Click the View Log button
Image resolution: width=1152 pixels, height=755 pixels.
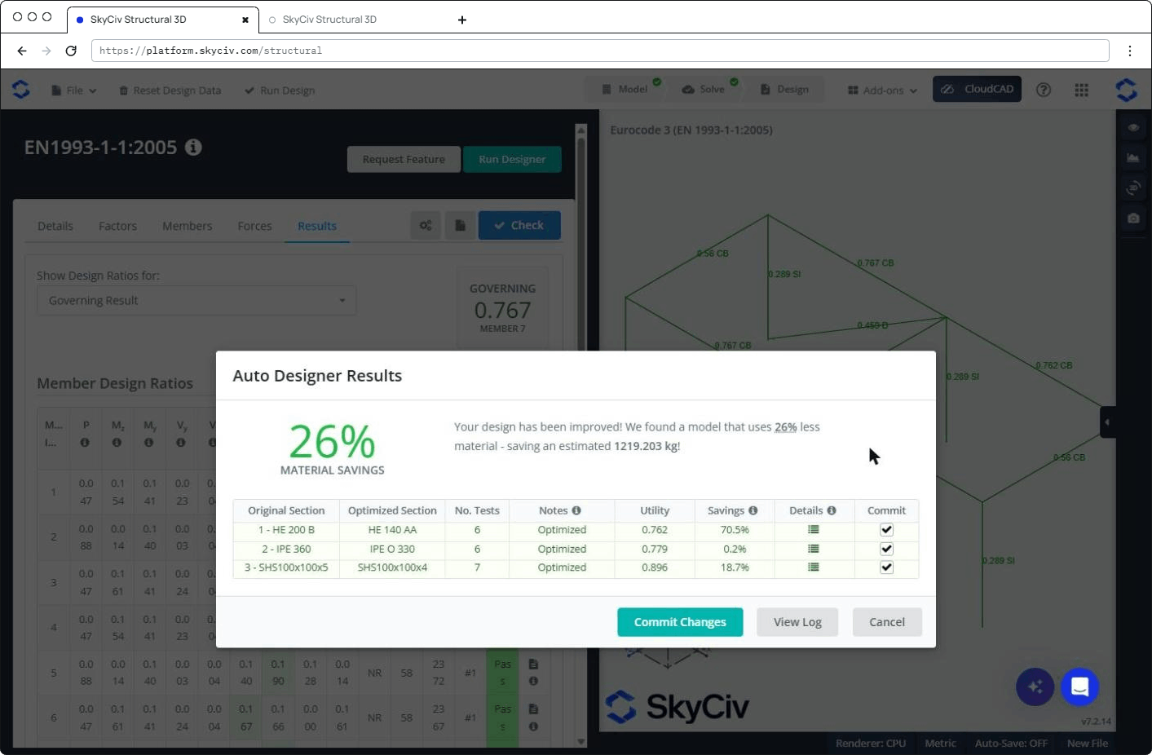tap(797, 622)
